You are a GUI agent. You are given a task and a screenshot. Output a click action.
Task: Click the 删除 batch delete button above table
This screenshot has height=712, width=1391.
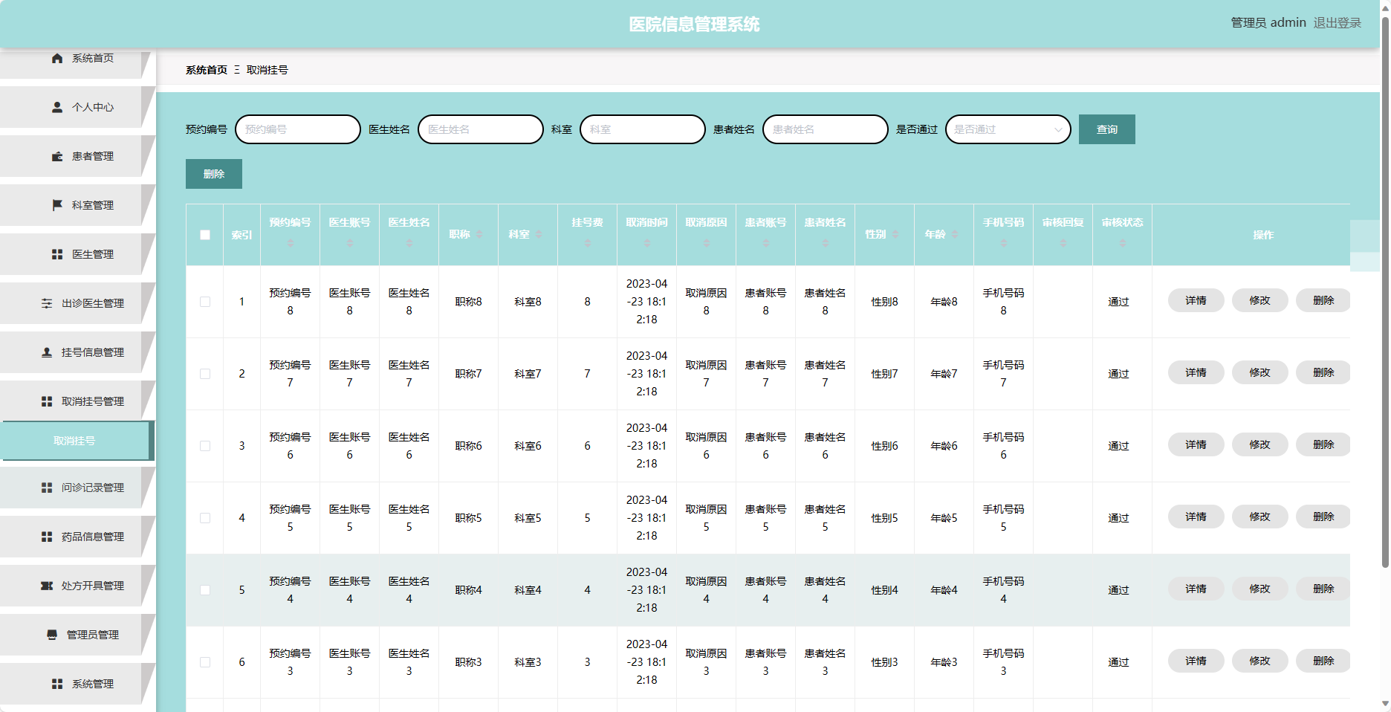(214, 174)
